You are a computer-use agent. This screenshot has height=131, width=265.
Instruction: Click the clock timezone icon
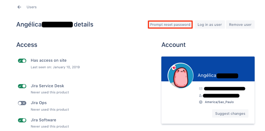[x=201, y=102]
